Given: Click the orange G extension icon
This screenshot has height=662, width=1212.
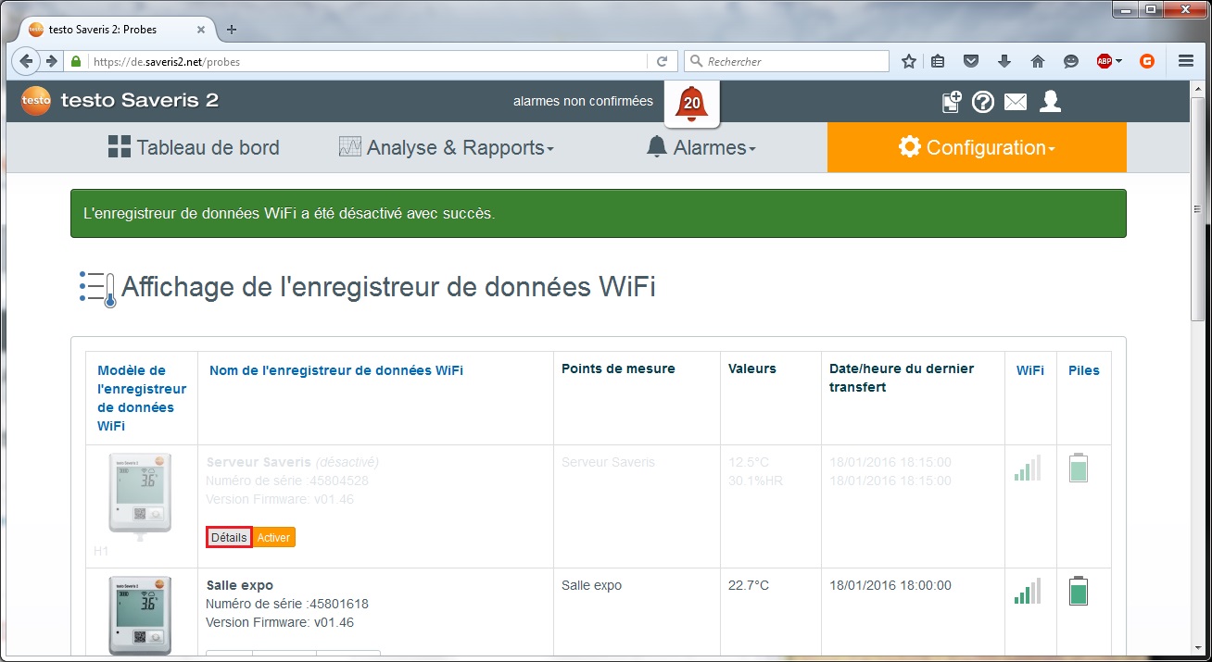Looking at the screenshot, I should pos(1147,61).
